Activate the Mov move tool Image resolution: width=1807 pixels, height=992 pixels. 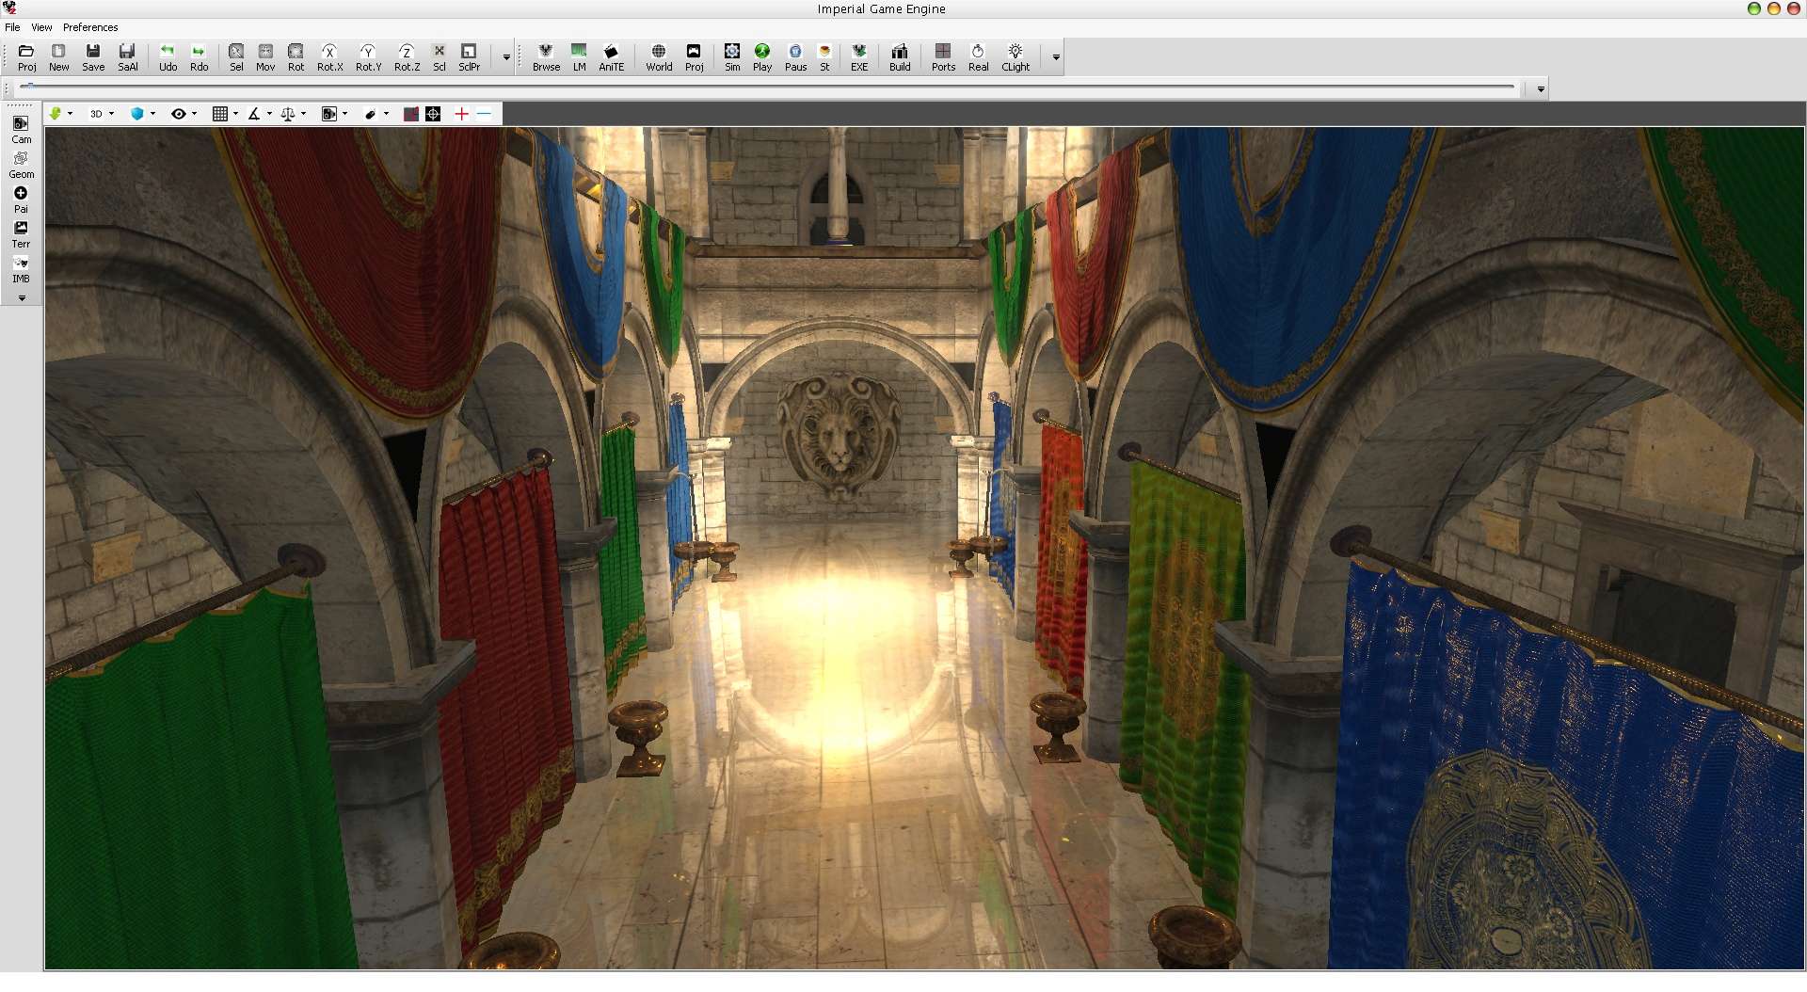(x=265, y=56)
